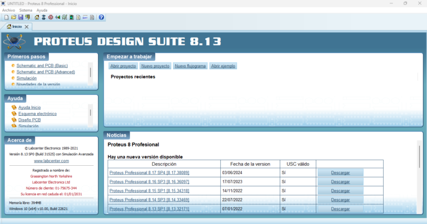Click the book icon beside Diseño PCB

point(14,120)
